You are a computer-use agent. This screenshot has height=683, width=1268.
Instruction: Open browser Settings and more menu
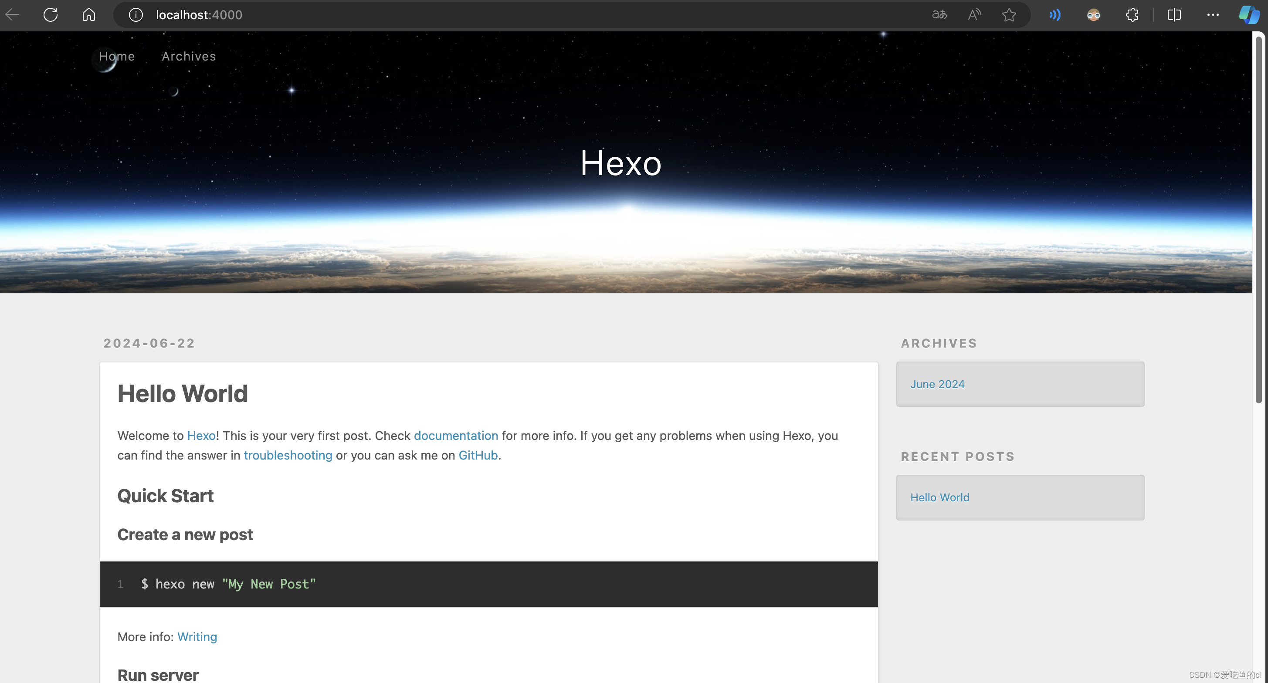pos(1213,15)
